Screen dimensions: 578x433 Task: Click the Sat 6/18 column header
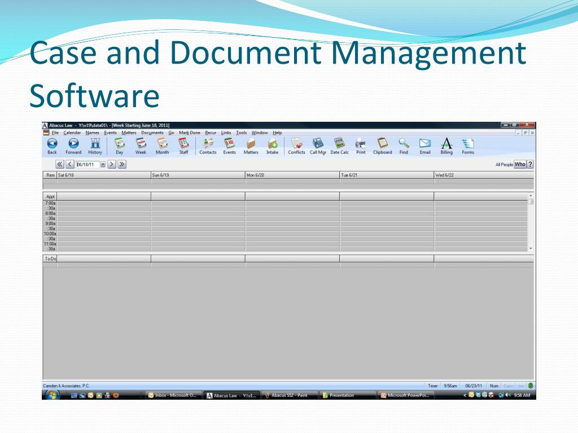104,175
